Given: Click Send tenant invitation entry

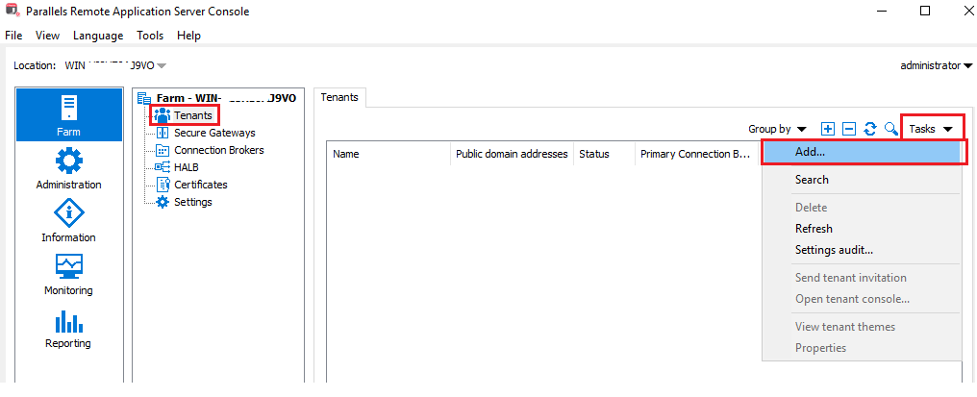Looking at the screenshot, I should click(862, 278).
